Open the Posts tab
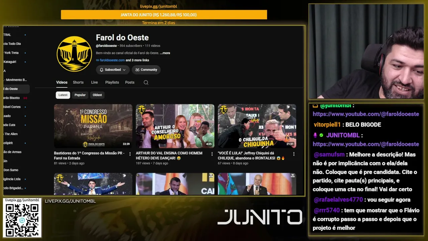 pos(130,82)
